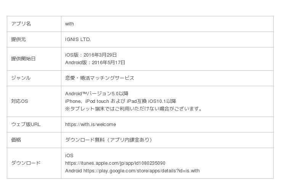
Task: Click the 恋愛・婚活マッチングサービス genre text
Action: click(99, 78)
